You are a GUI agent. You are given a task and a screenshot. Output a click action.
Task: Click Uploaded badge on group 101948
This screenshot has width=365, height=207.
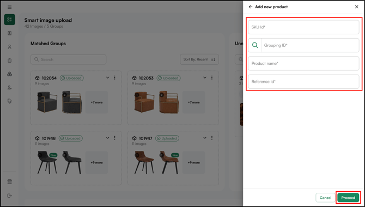(x=71, y=138)
